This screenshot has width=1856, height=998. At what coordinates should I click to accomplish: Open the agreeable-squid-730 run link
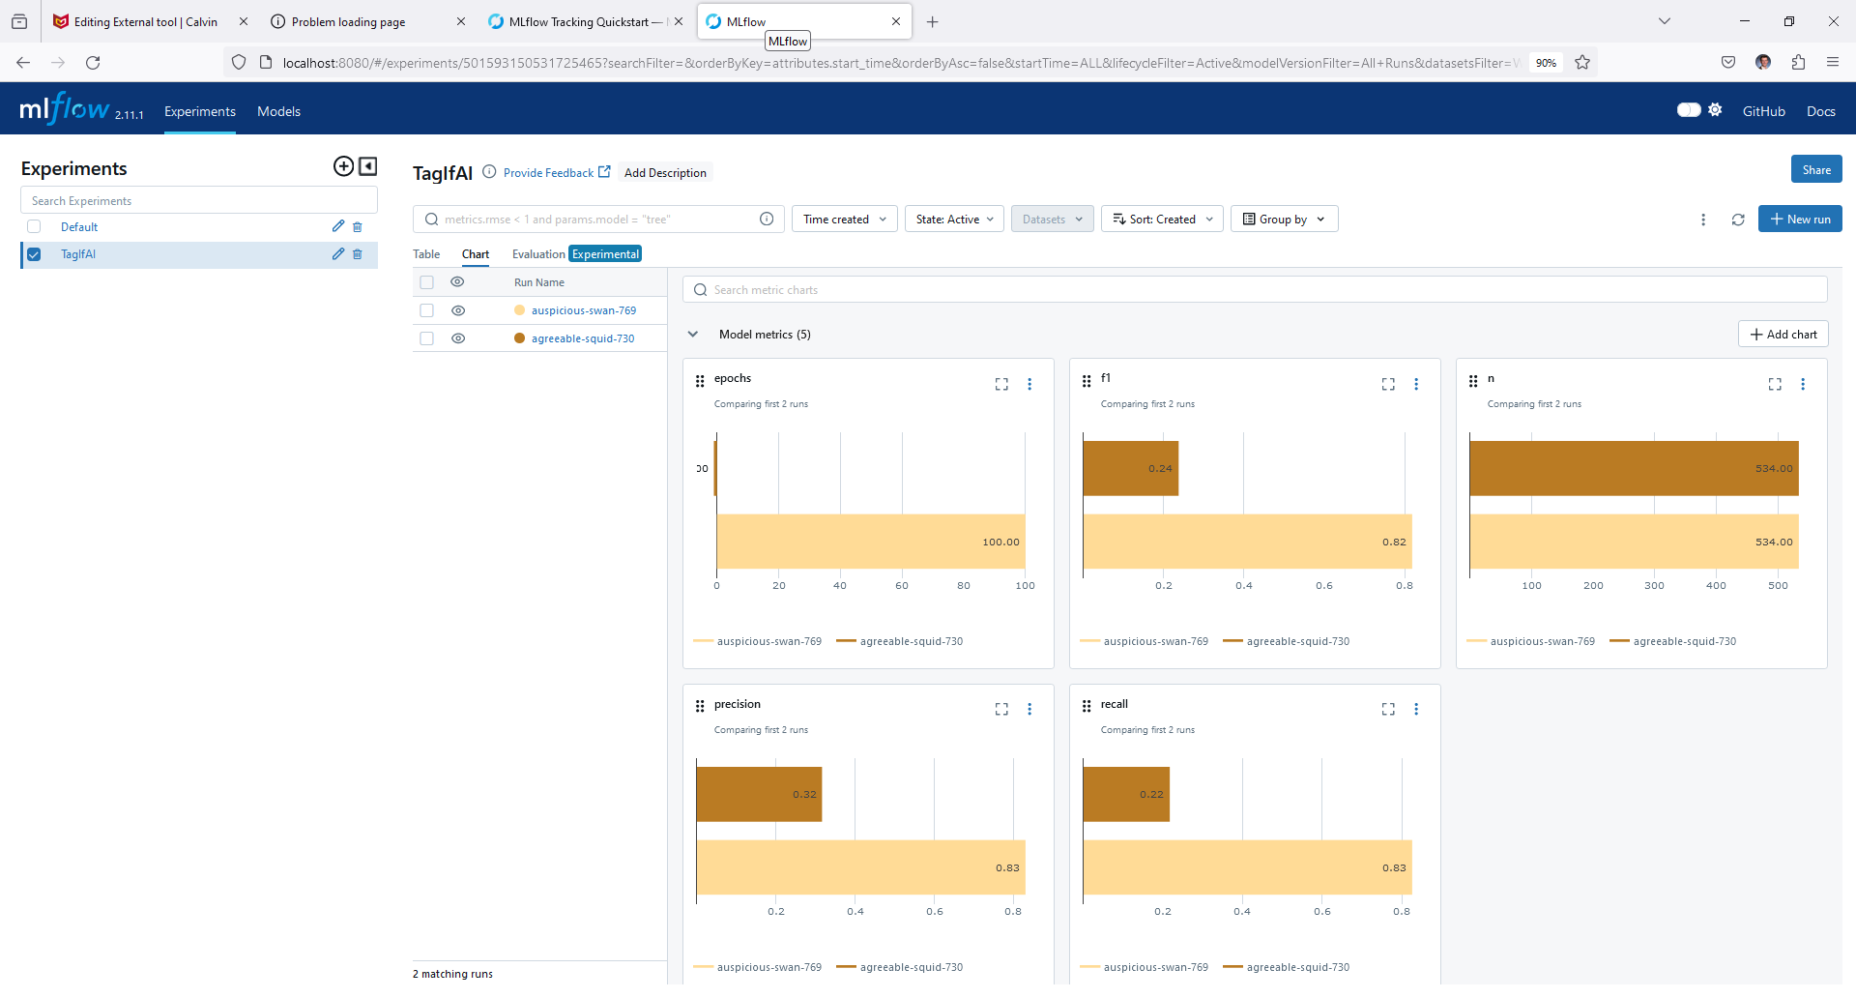point(583,338)
